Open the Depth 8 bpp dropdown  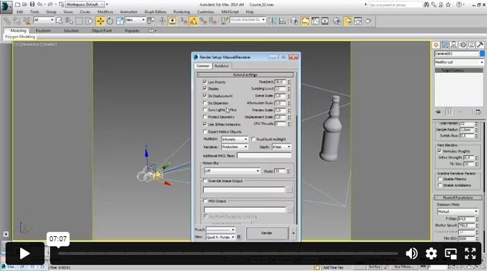(x=282, y=147)
